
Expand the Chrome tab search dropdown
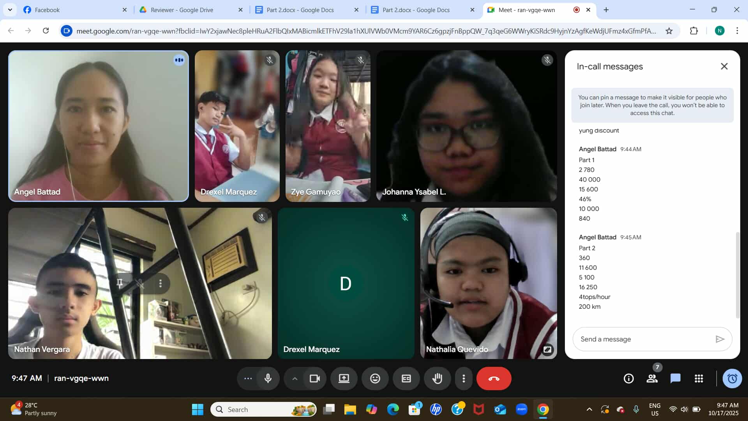tap(10, 10)
